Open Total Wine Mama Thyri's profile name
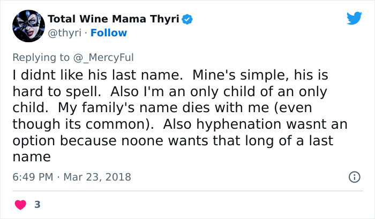The width and height of the screenshot is (375, 219). tap(114, 19)
